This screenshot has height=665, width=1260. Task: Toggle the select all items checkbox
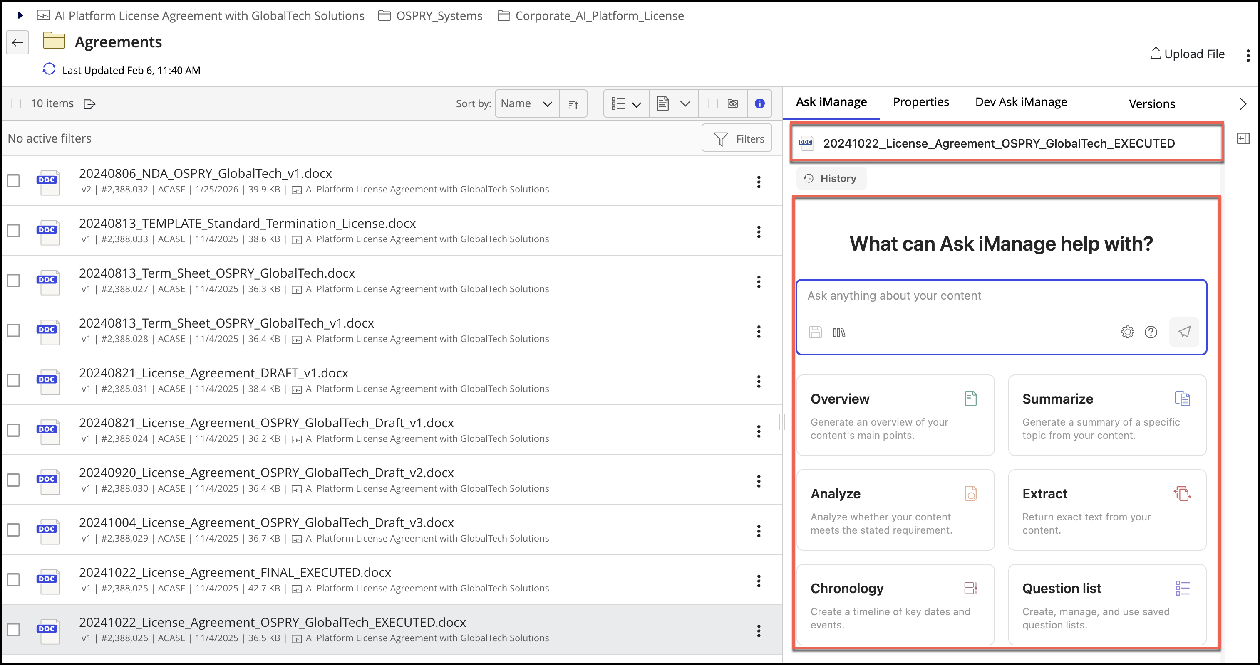(16, 103)
